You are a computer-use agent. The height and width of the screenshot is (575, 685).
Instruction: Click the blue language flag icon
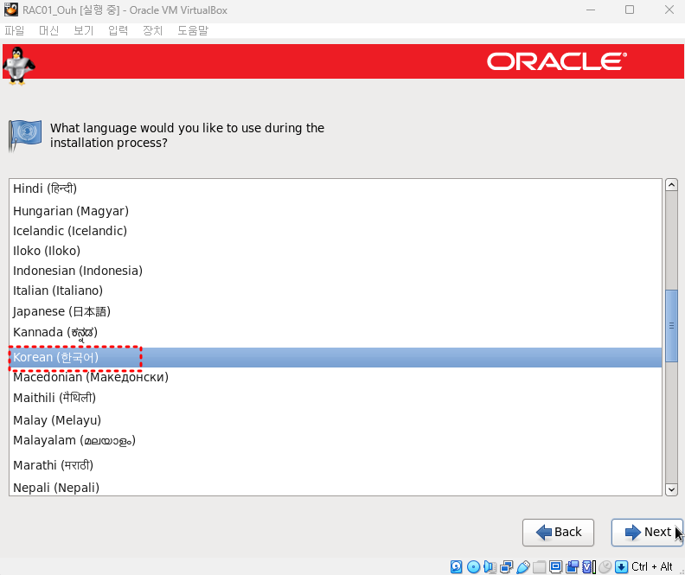tap(25, 136)
